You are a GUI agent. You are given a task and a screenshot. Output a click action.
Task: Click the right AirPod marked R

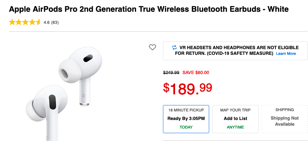point(81,76)
